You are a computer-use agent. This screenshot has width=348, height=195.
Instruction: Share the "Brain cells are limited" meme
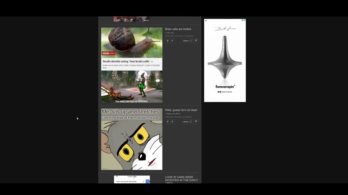(187, 41)
